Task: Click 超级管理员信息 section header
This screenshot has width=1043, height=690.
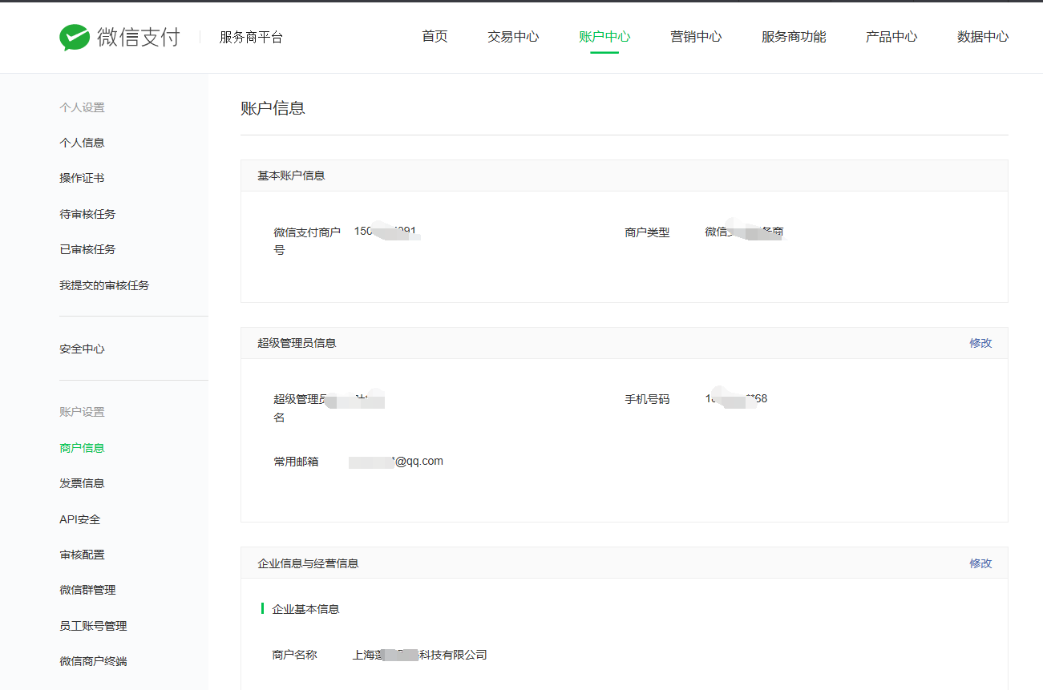Action: click(x=297, y=343)
